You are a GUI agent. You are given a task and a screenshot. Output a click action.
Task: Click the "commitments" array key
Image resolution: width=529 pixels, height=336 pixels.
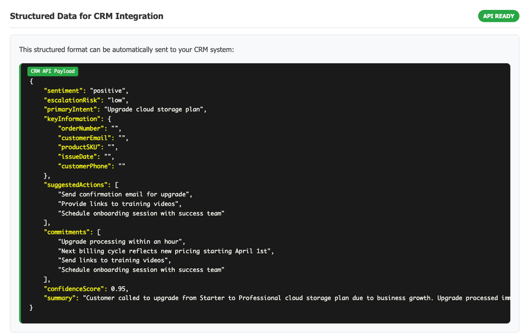pyautogui.click(x=68, y=232)
